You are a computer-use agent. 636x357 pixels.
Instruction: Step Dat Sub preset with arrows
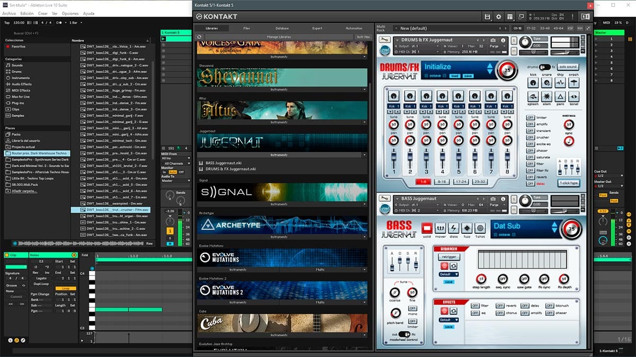coord(554,228)
